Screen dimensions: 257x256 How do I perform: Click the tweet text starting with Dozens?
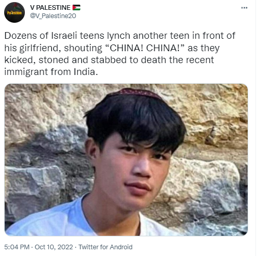(120, 54)
